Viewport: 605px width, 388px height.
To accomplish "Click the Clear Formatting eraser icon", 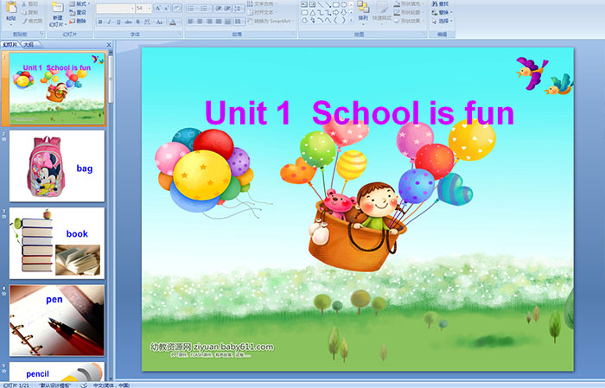I will click(x=177, y=9).
